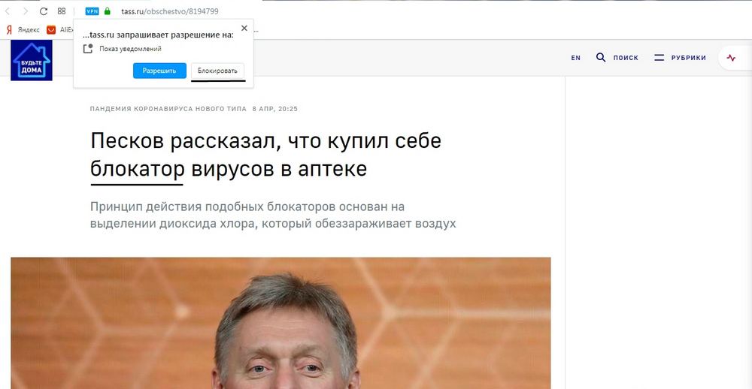Go back with the browser back arrow
Screen dimensions: 752x389
(x=8, y=11)
